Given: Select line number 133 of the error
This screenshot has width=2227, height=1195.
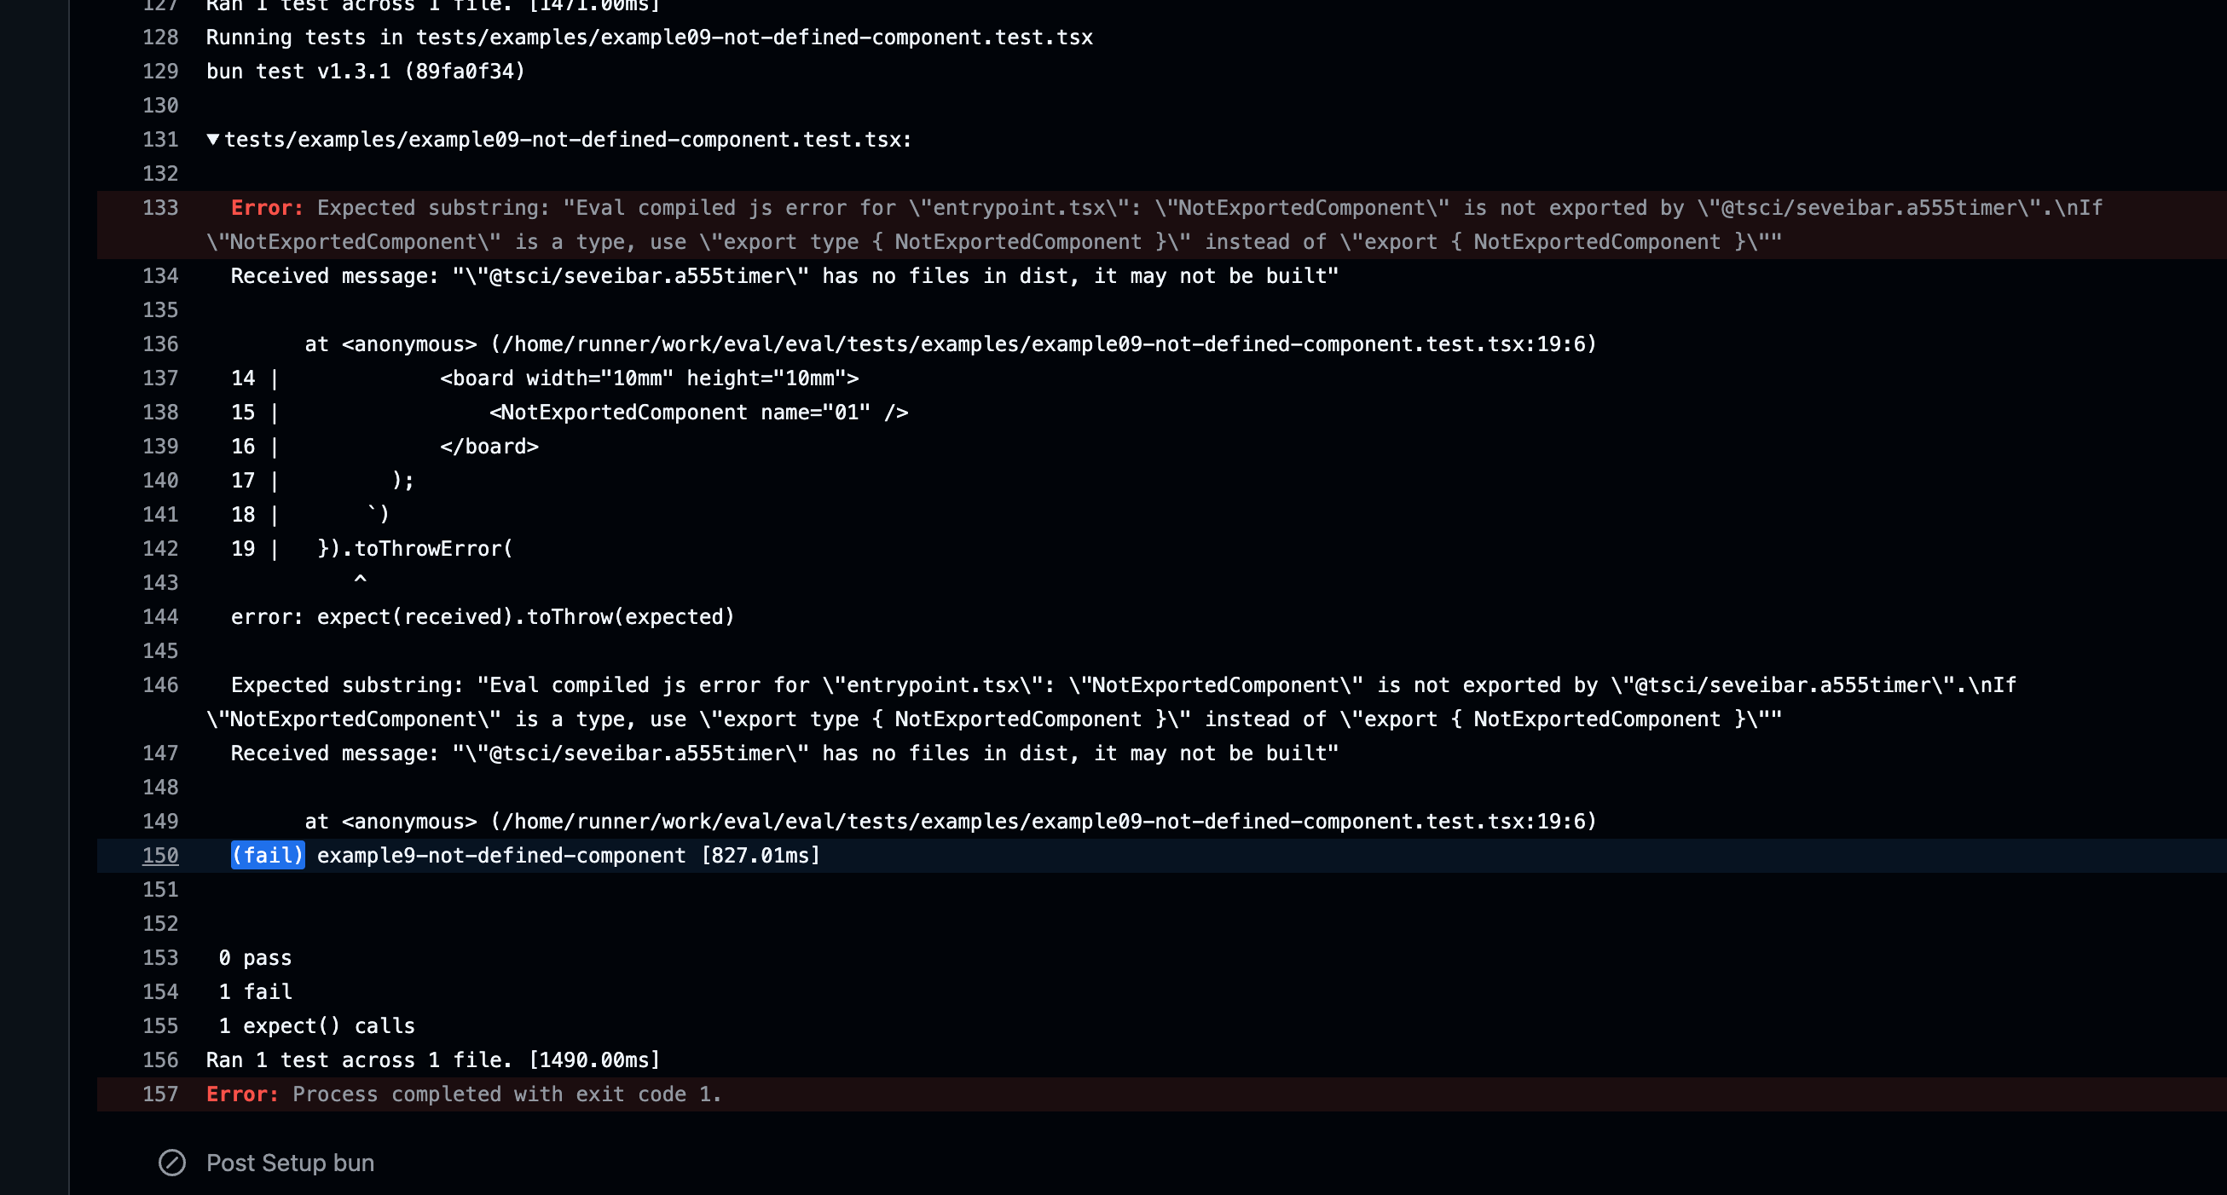Looking at the screenshot, I should pos(160,207).
